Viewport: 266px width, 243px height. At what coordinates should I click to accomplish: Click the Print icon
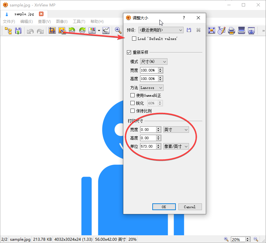(232, 31)
